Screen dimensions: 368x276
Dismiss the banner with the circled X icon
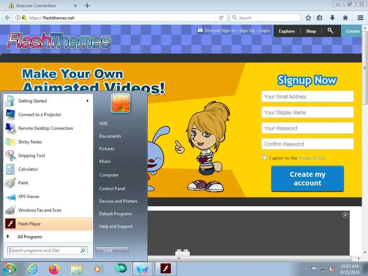345,215
